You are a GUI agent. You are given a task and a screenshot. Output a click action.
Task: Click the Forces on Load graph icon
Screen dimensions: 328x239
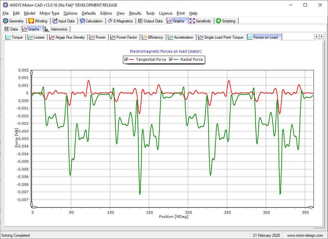click(250, 37)
